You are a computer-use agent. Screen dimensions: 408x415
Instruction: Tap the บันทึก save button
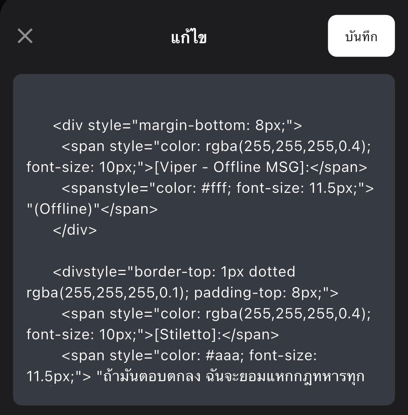point(361,36)
